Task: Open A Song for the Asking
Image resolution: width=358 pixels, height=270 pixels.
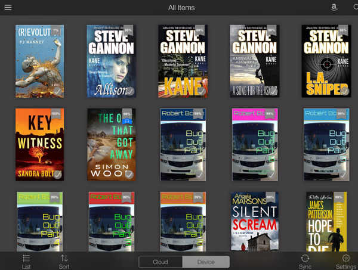Action: coord(254,61)
